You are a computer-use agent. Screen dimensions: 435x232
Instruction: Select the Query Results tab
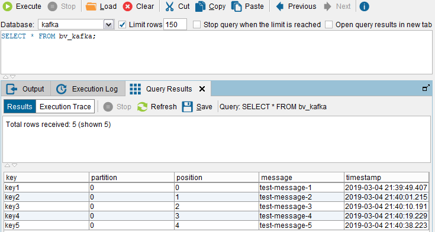coord(168,89)
